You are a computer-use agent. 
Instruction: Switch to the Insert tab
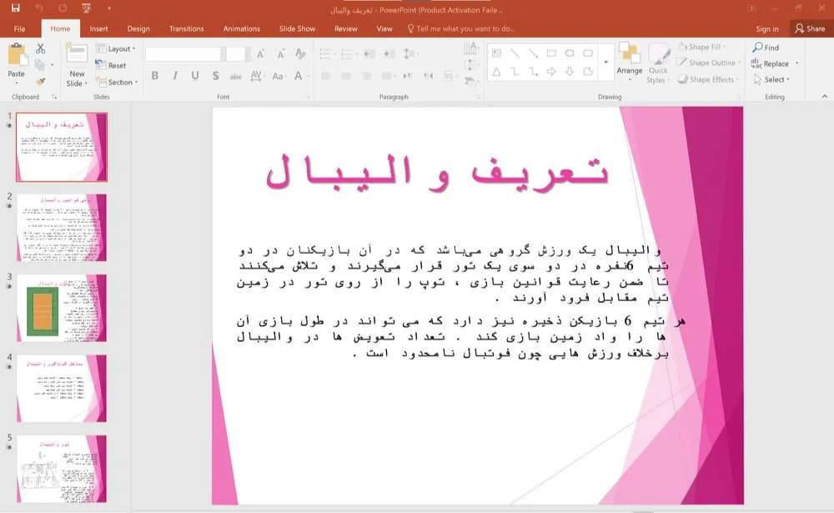pos(98,28)
